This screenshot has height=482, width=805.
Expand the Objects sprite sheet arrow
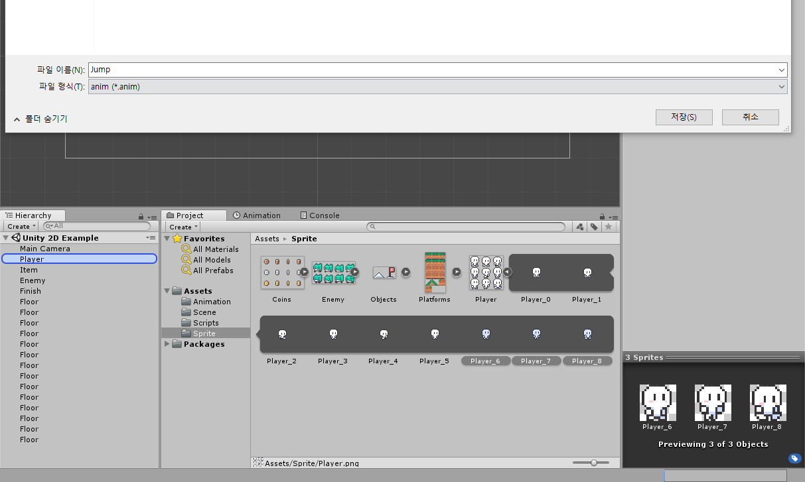[405, 272]
